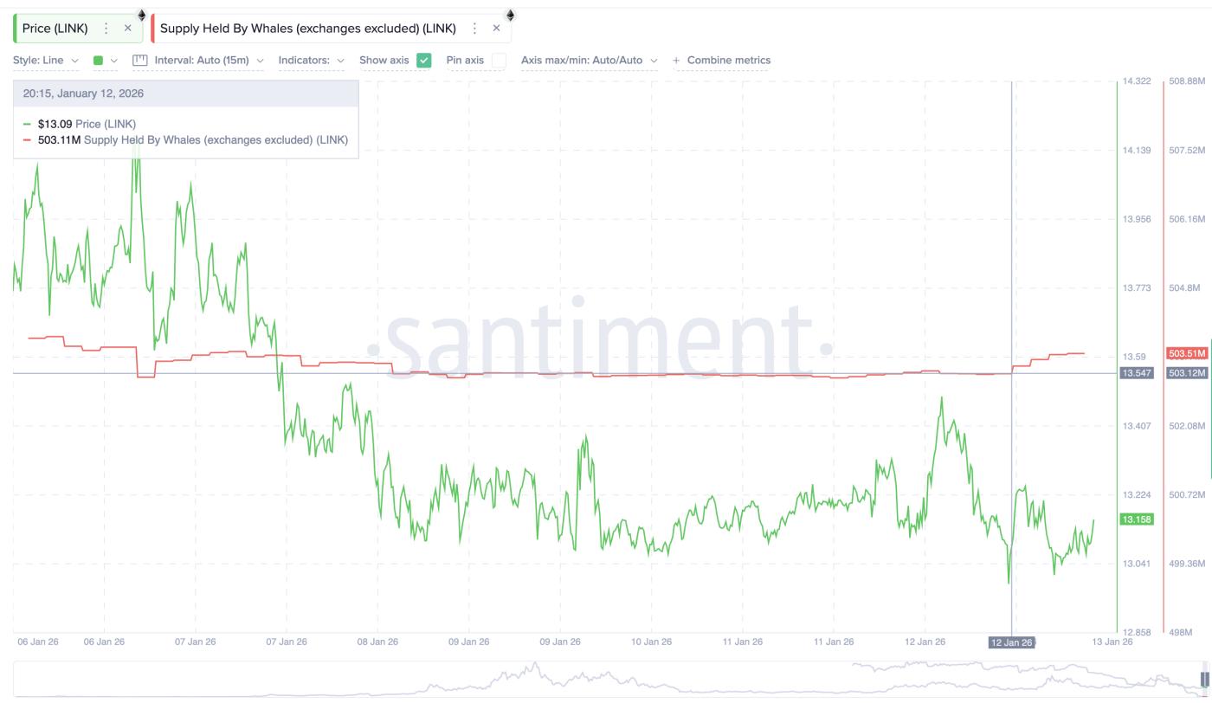This screenshot has height=703, width=1212.
Task: Click the Ethereum icon above Price (LINK)
Action: 142,15
